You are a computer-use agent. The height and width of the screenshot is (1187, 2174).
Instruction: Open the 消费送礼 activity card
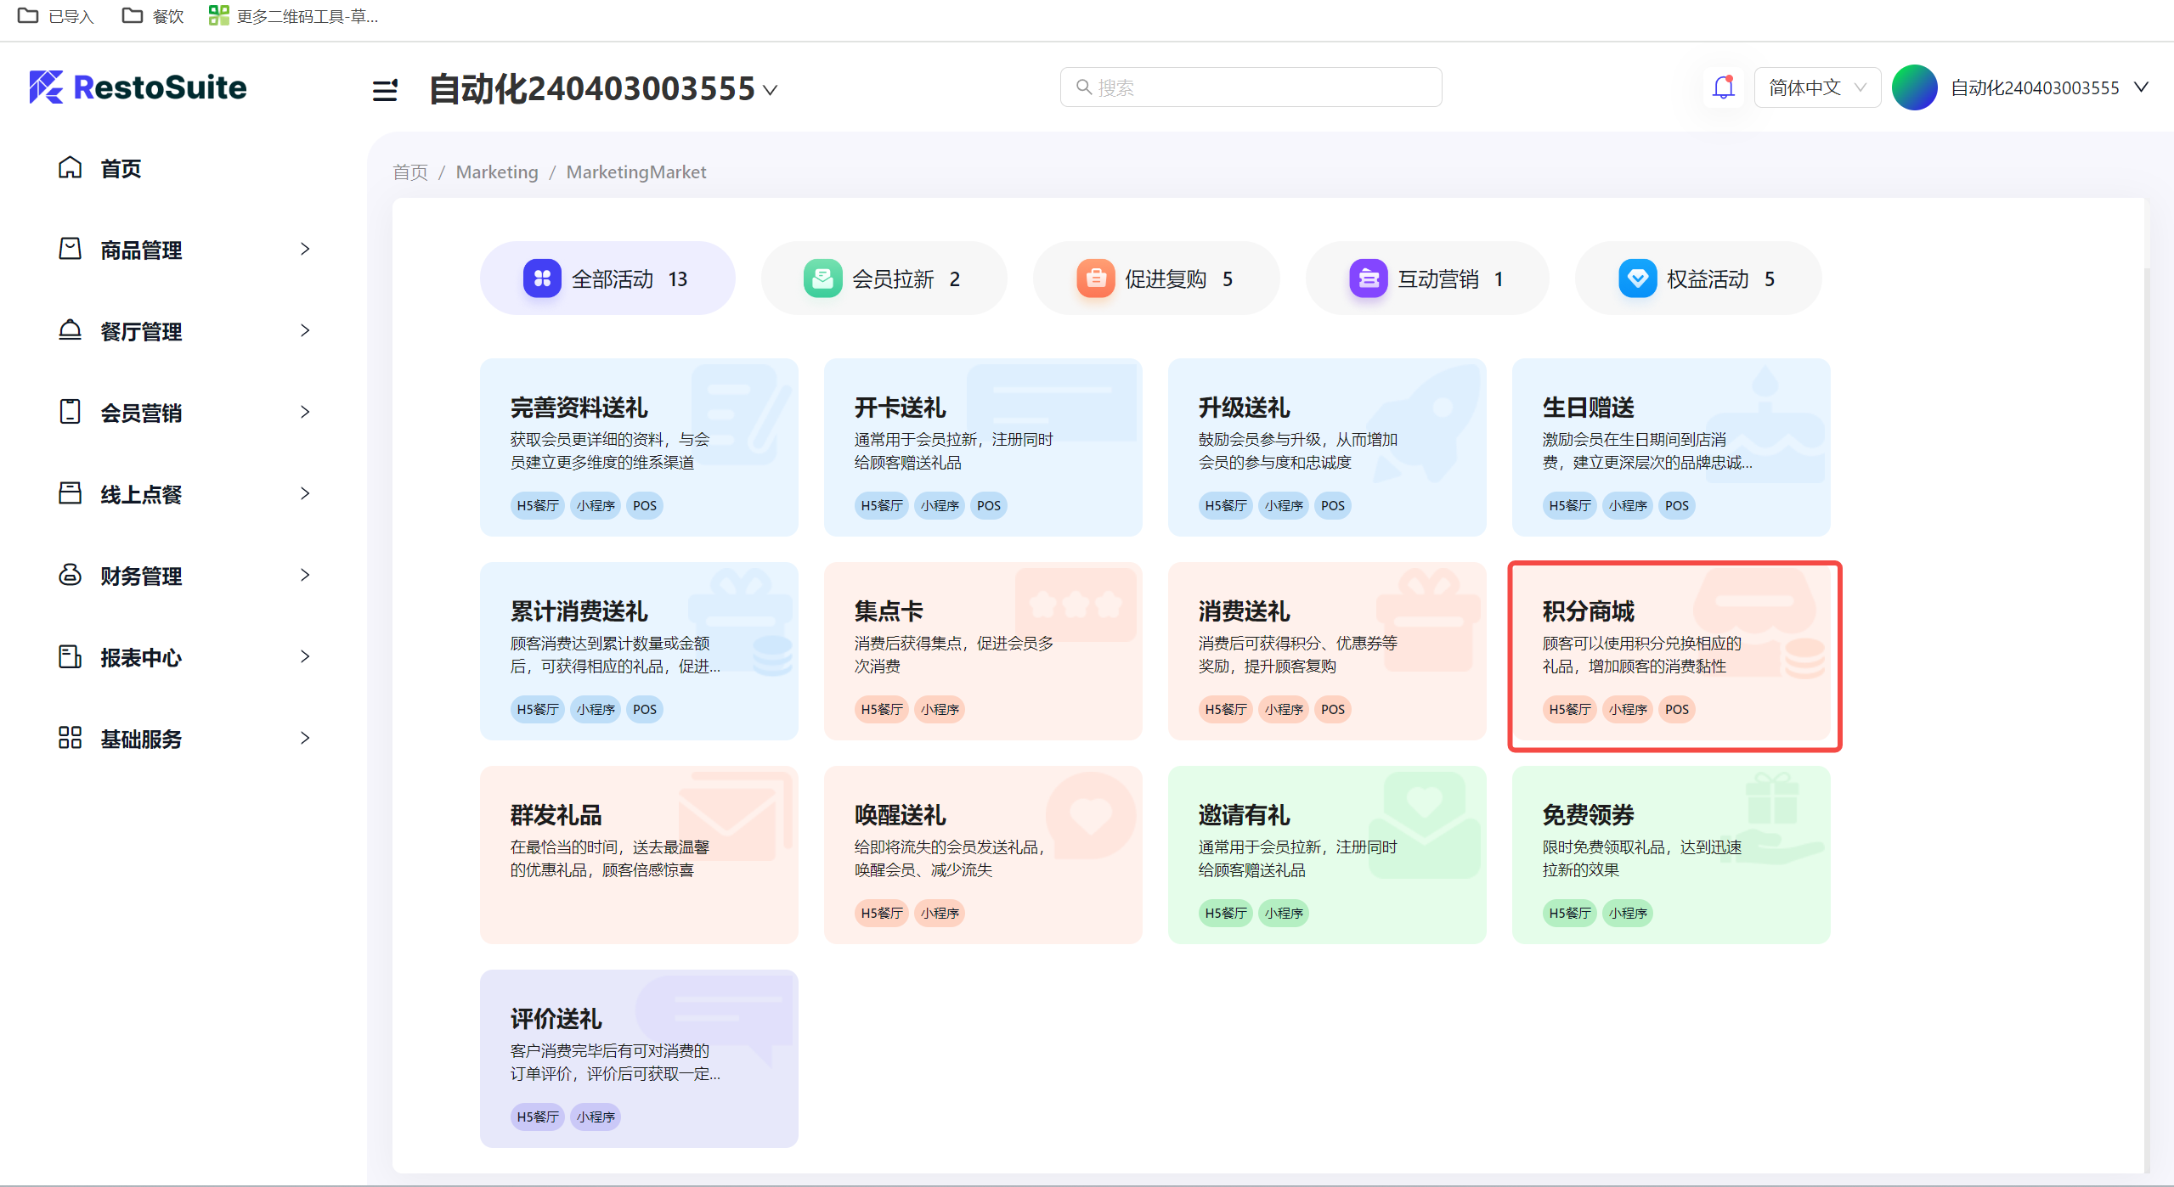pyautogui.click(x=1327, y=651)
